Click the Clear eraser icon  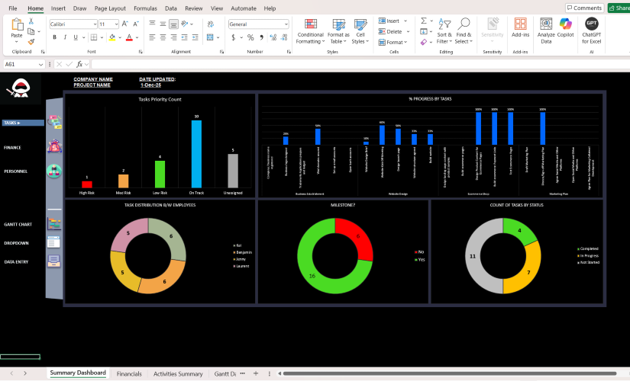[x=424, y=42]
